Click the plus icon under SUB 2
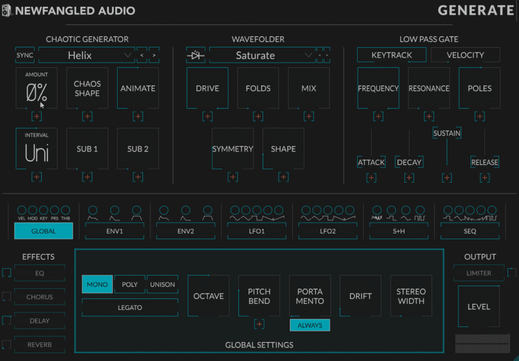519x361 pixels. [x=138, y=177]
